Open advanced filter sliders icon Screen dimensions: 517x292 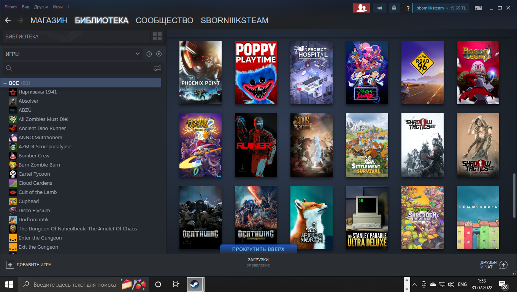157,68
